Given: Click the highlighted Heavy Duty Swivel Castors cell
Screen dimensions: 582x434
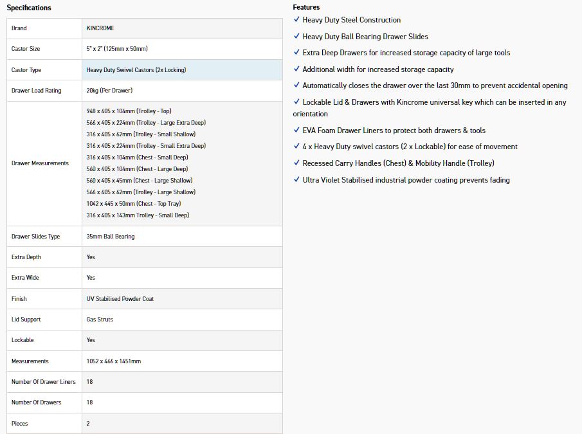Looking at the screenshot, I should coord(182,69).
